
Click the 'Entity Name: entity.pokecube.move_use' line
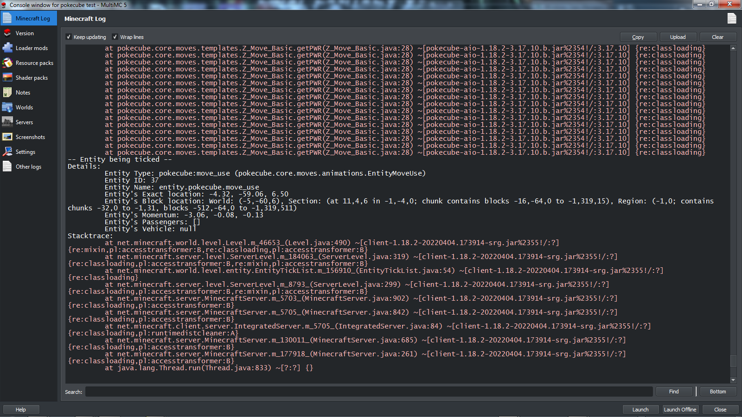coord(182,187)
